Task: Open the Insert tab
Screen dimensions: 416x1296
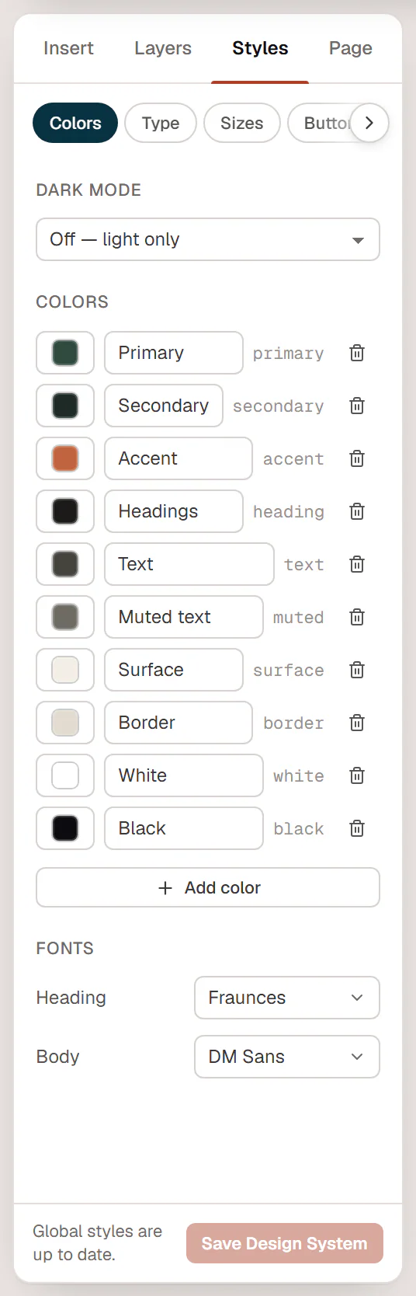Action: point(68,48)
